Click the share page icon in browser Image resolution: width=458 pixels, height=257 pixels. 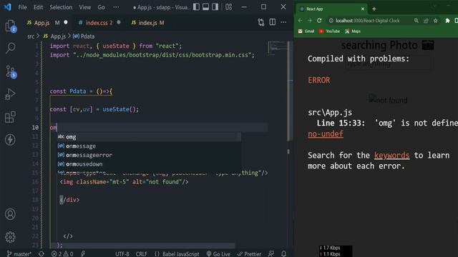point(426,21)
